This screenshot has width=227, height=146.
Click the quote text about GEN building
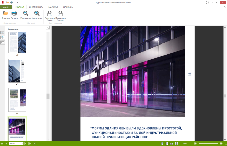pyautogui.click(x=136, y=133)
